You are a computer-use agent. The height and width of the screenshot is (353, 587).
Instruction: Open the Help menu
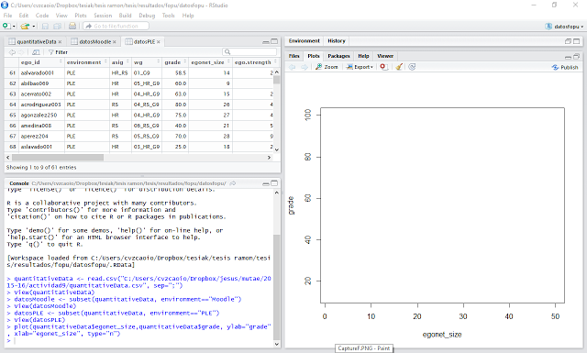(x=188, y=16)
